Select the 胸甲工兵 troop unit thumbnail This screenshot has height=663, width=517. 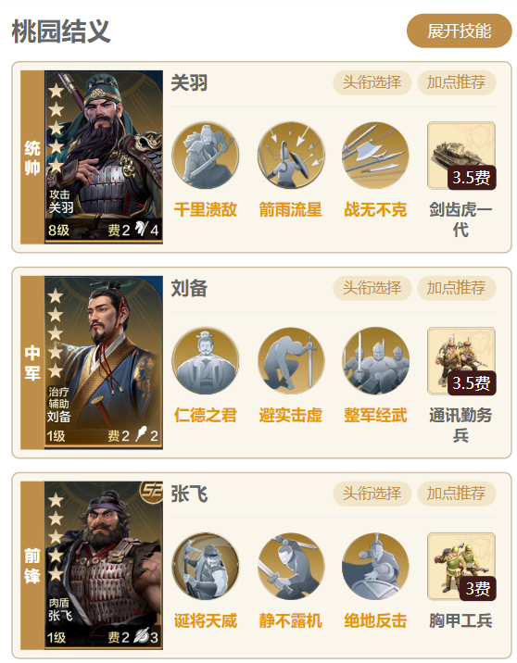pos(461,566)
